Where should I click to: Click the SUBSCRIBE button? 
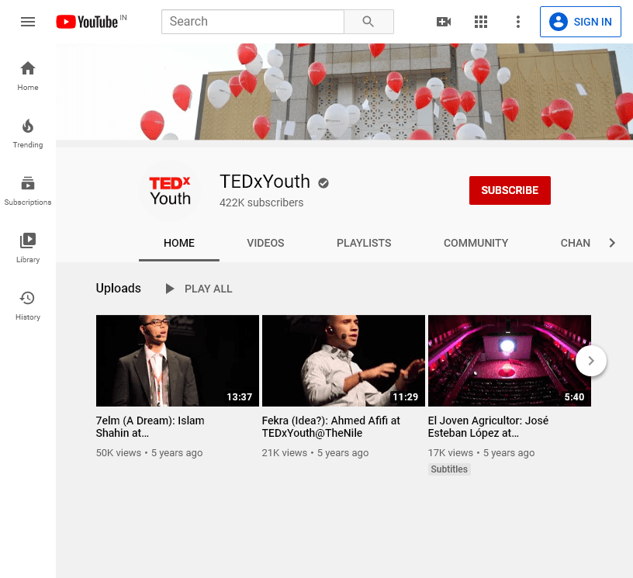tap(510, 190)
